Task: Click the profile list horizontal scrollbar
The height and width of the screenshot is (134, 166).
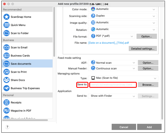Action: pos(25,120)
